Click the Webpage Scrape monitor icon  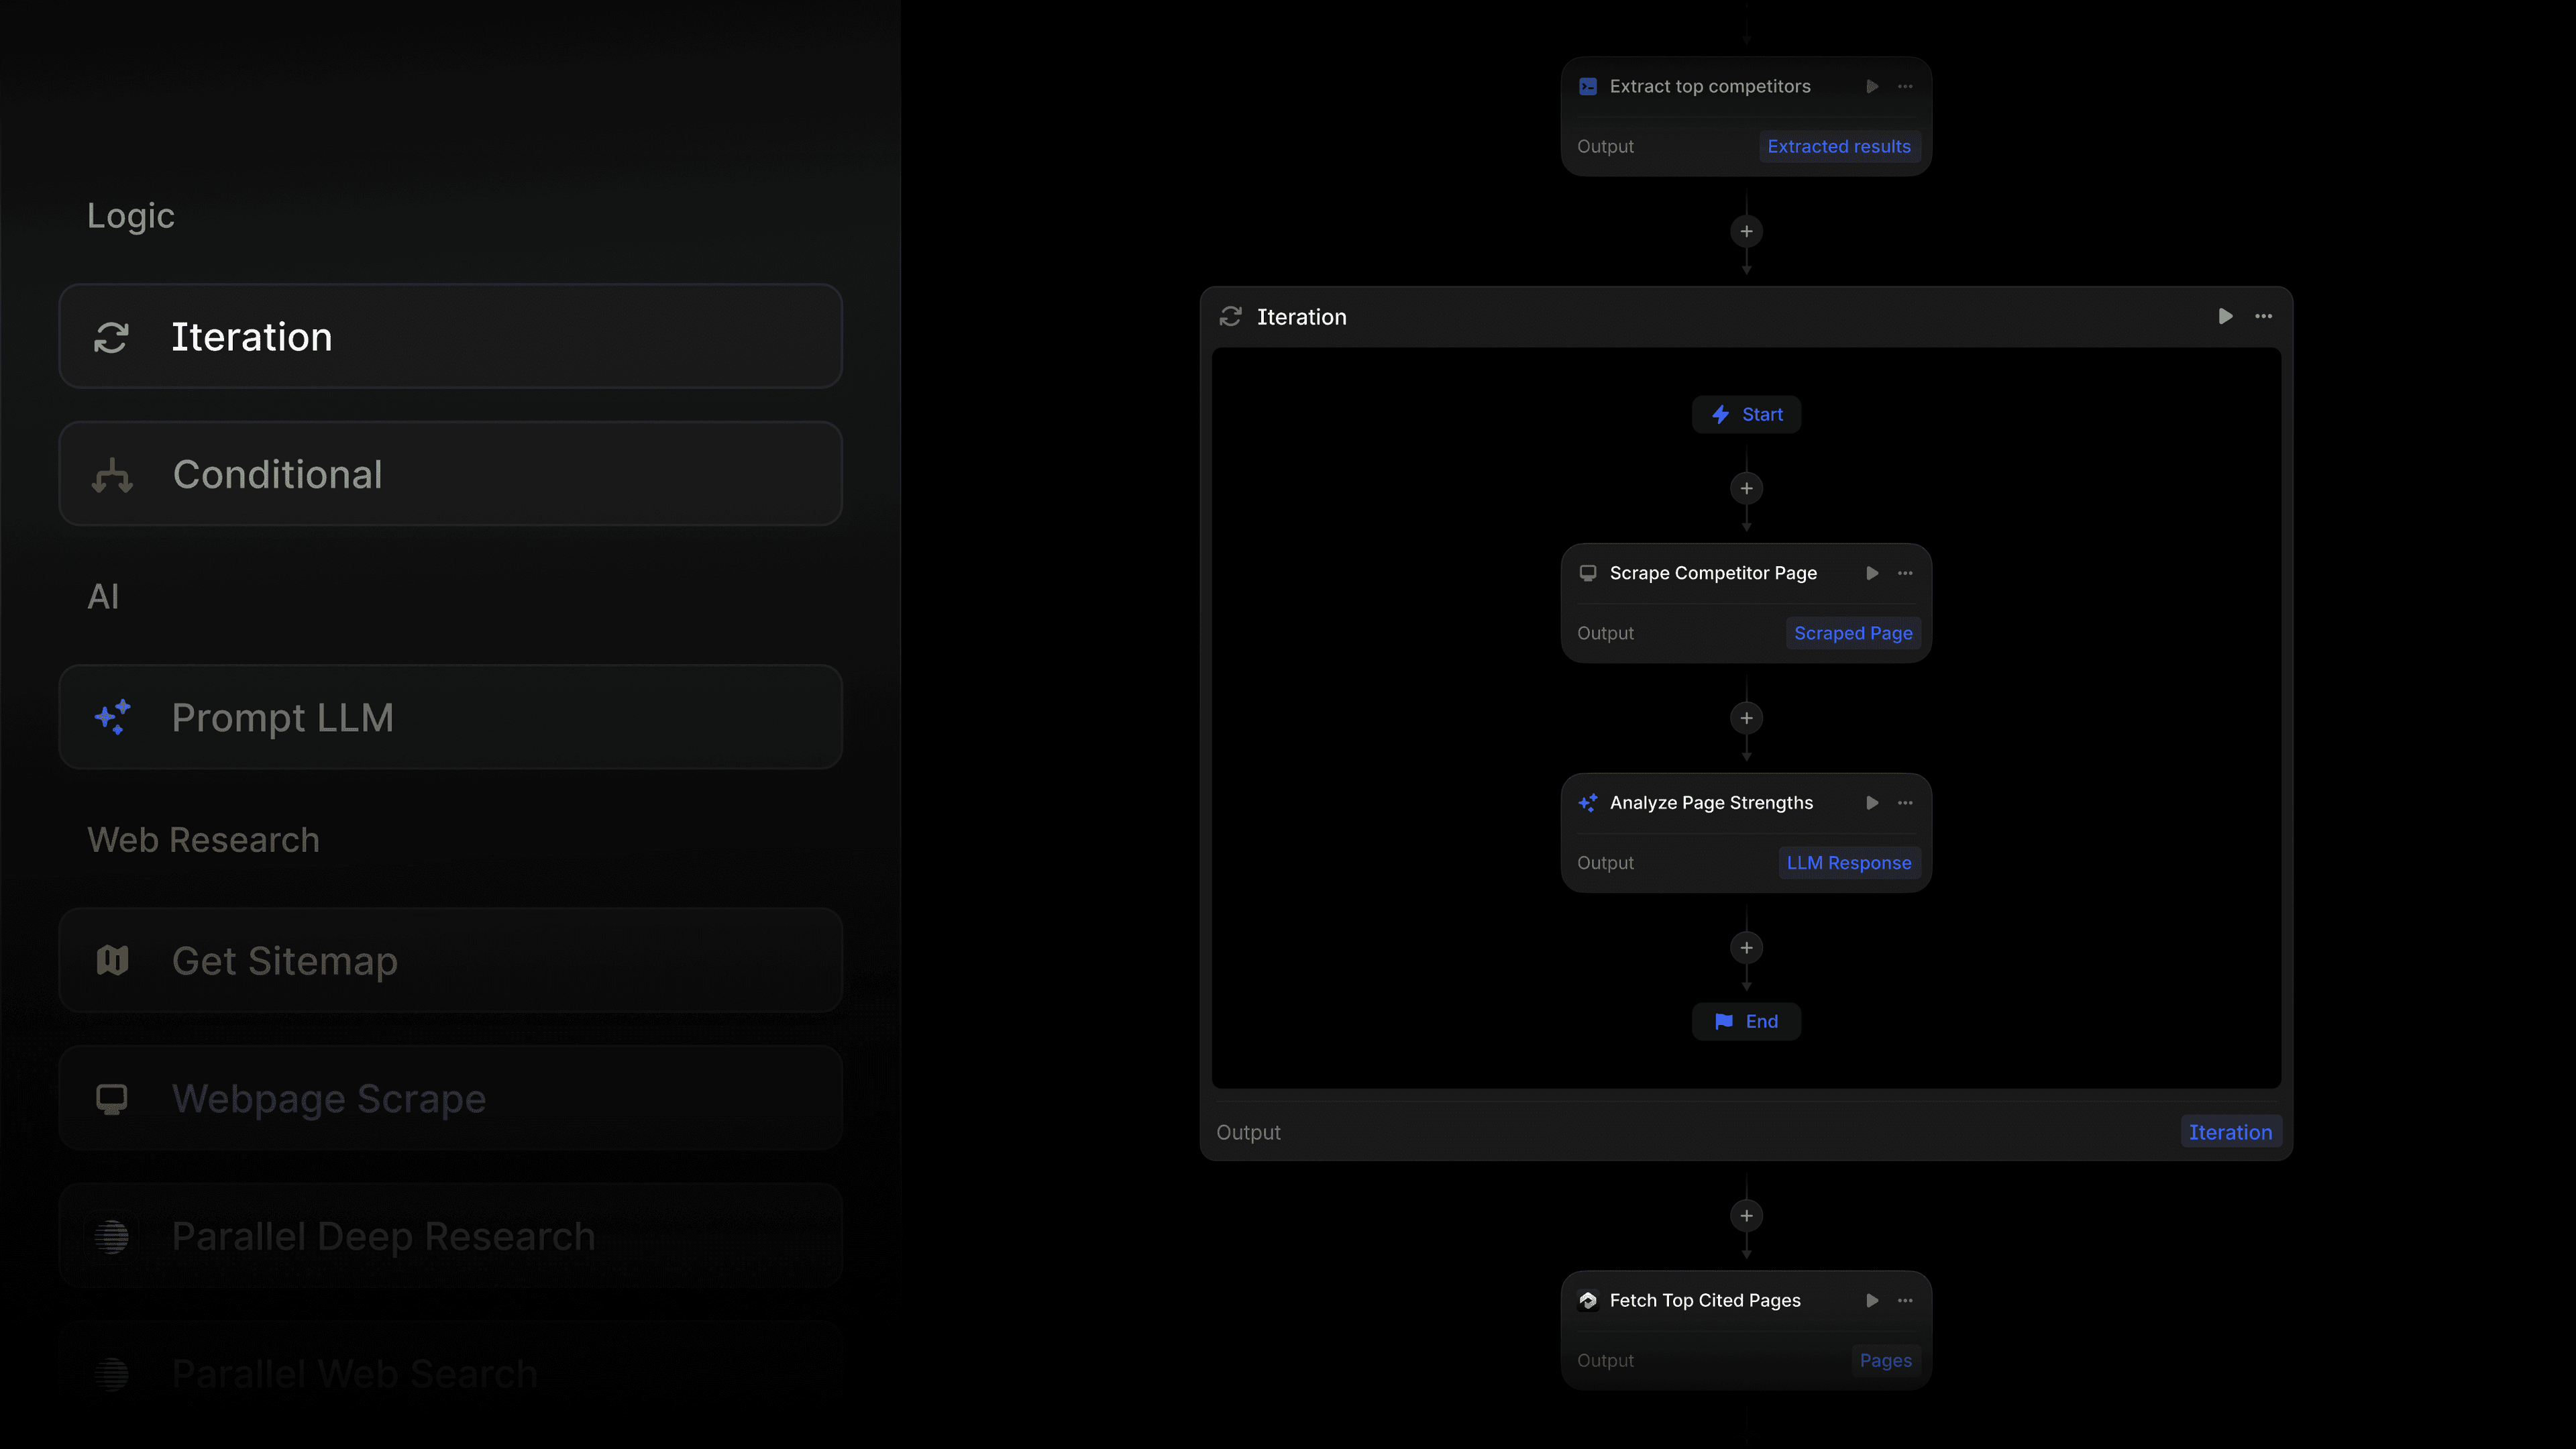[x=112, y=1098]
